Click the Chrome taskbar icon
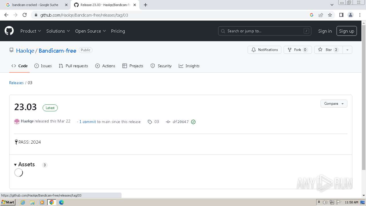 52,202
